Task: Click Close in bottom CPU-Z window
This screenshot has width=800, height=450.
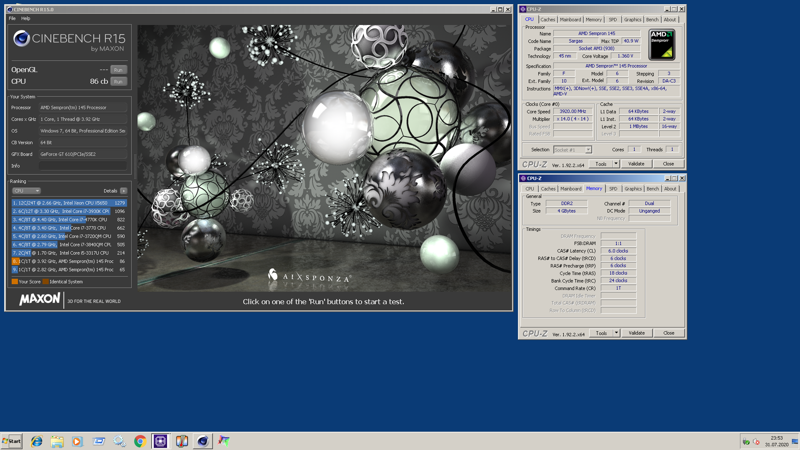Action: pos(669,333)
